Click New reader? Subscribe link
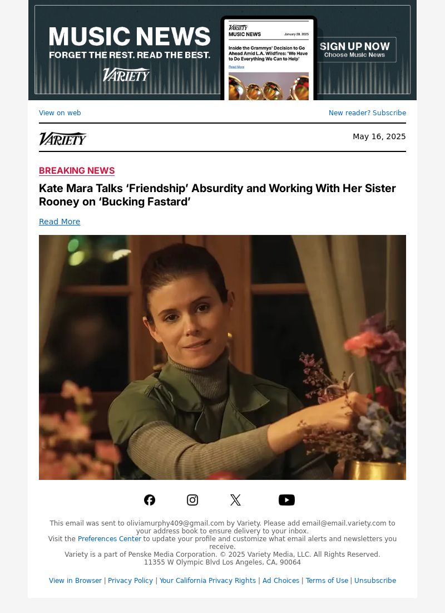 pos(367,113)
